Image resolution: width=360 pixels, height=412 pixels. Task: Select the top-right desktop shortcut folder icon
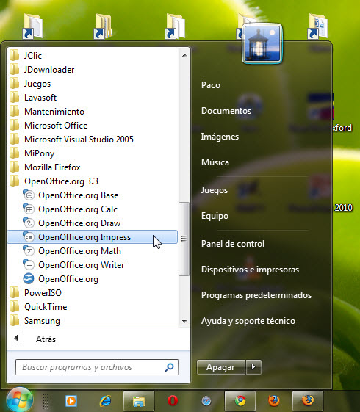317,26
